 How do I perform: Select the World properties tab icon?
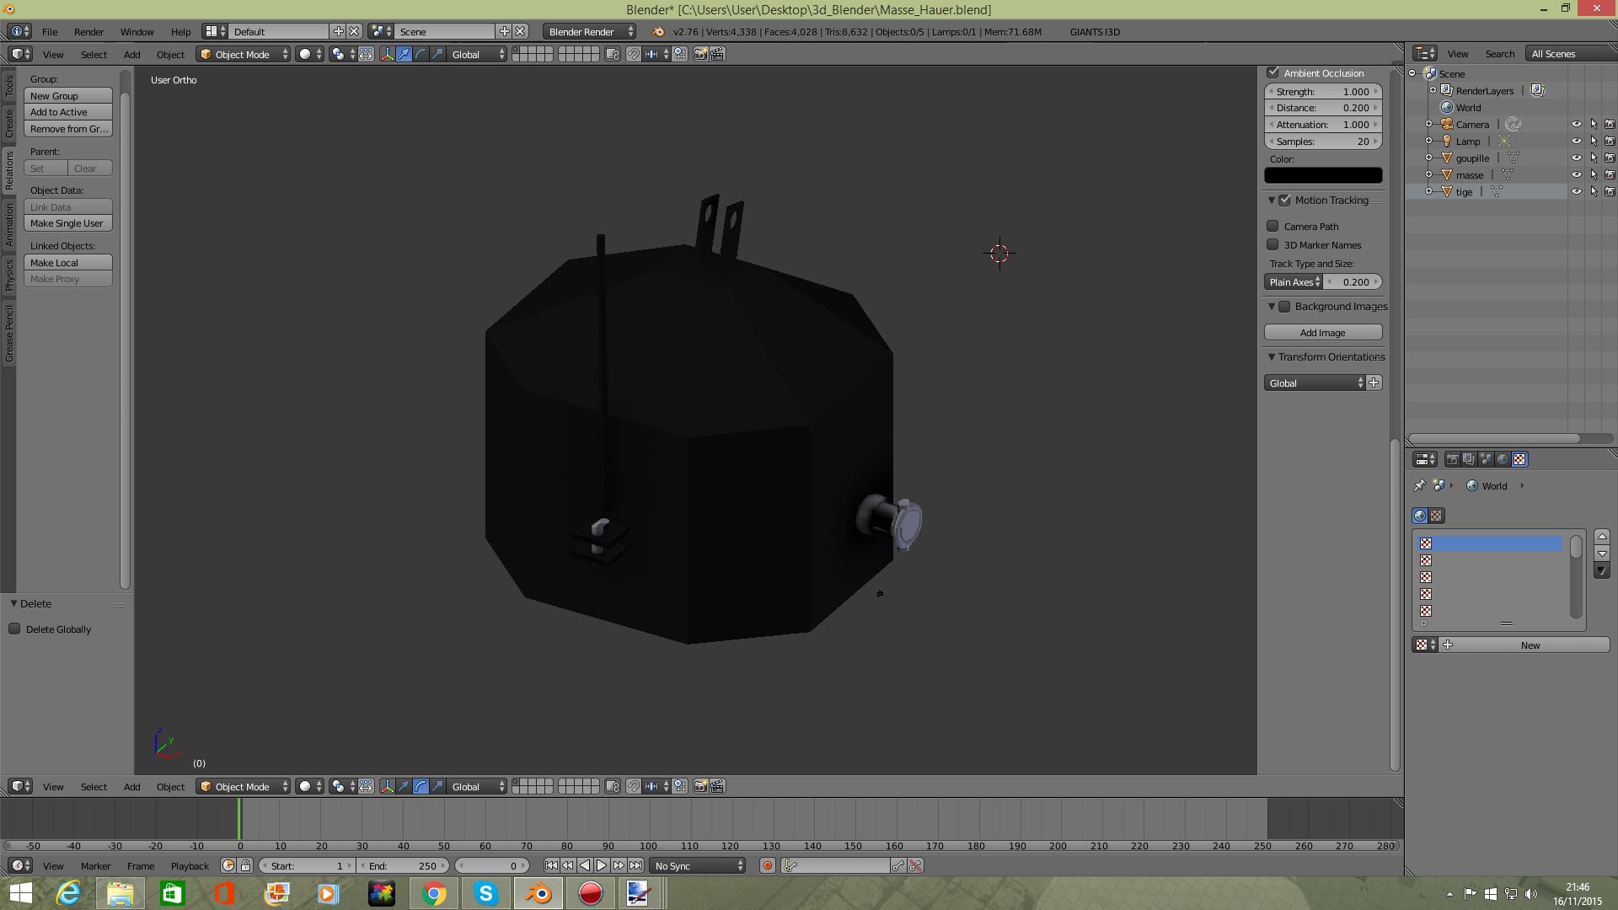point(1503,459)
